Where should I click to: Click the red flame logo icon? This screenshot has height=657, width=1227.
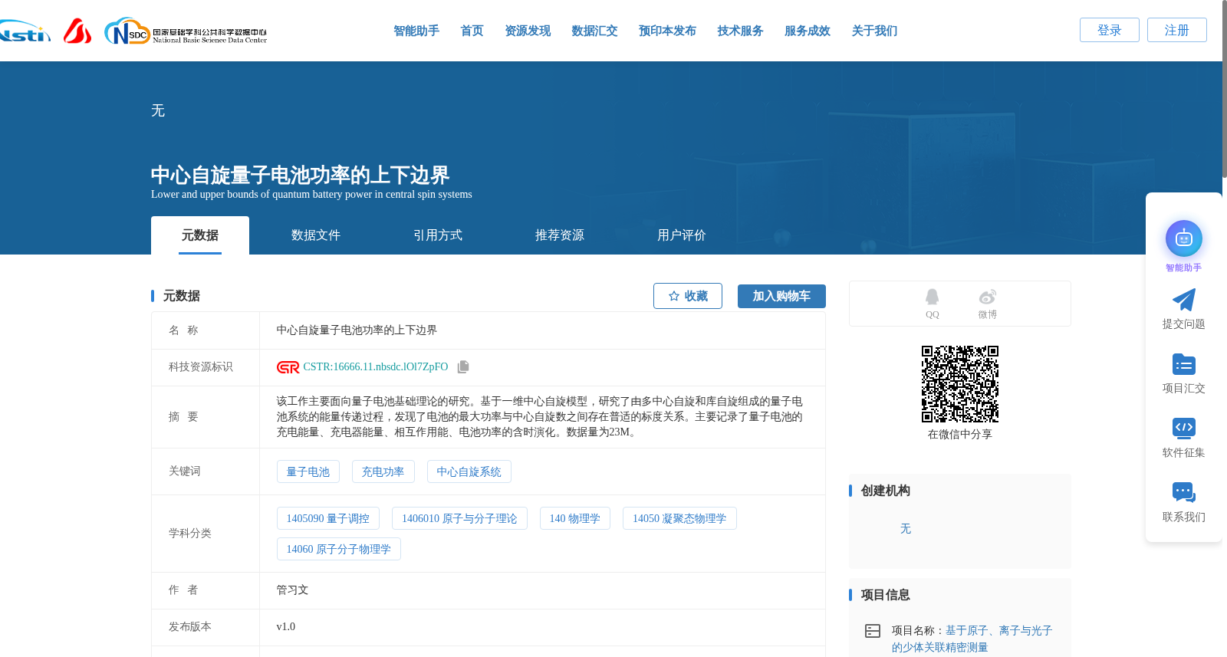77,31
